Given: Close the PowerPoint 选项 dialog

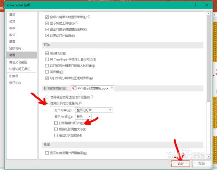Looking at the screenshot, I should click(x=207, y=5).
